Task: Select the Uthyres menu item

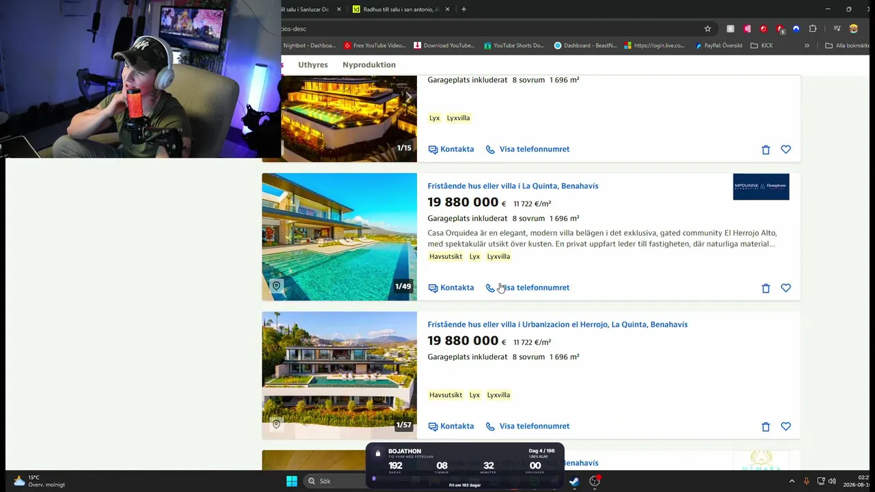Action: (313, 65)
